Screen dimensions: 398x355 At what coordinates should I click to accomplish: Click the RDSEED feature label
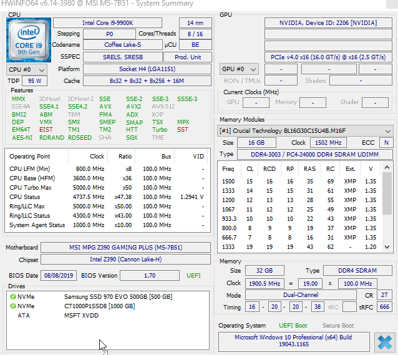click(x=80, y=138)
